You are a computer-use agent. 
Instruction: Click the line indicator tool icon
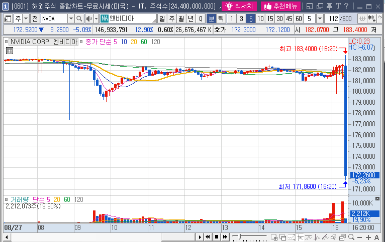(x=309, y=237)
